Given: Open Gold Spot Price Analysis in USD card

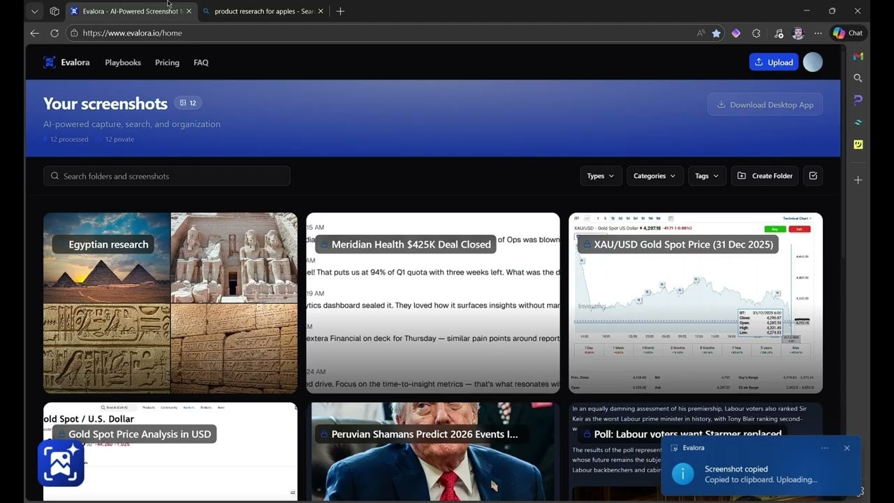Looking at the screenshot, I should pos(170,451).
